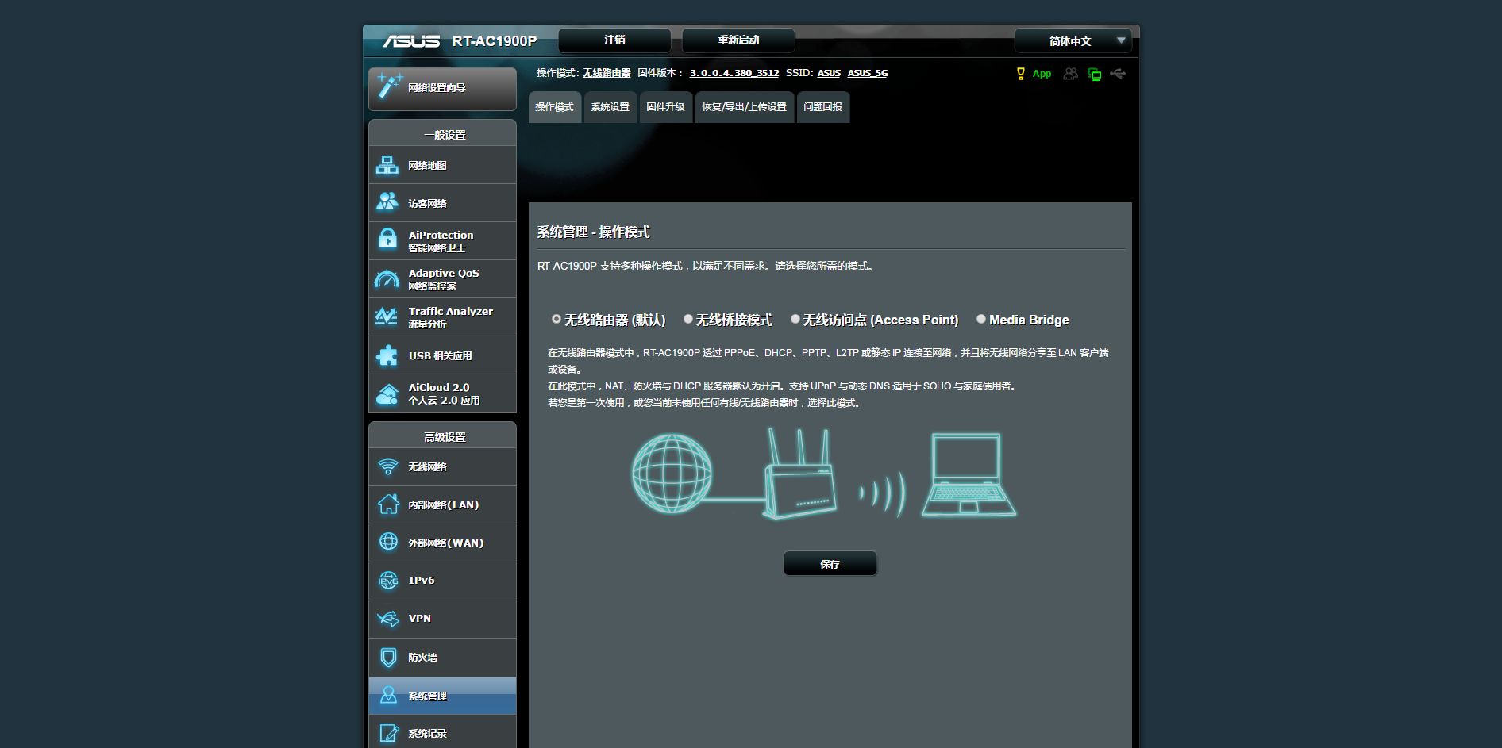This screenshot has width=1502, height=748.
Task: Click the AiProtection padlock icon
Action: tap(387, 239)
